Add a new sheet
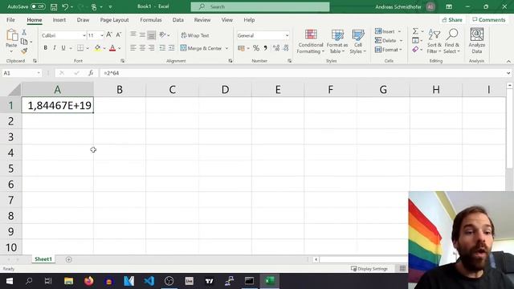The image size is (514, 289). coord(68,259)
